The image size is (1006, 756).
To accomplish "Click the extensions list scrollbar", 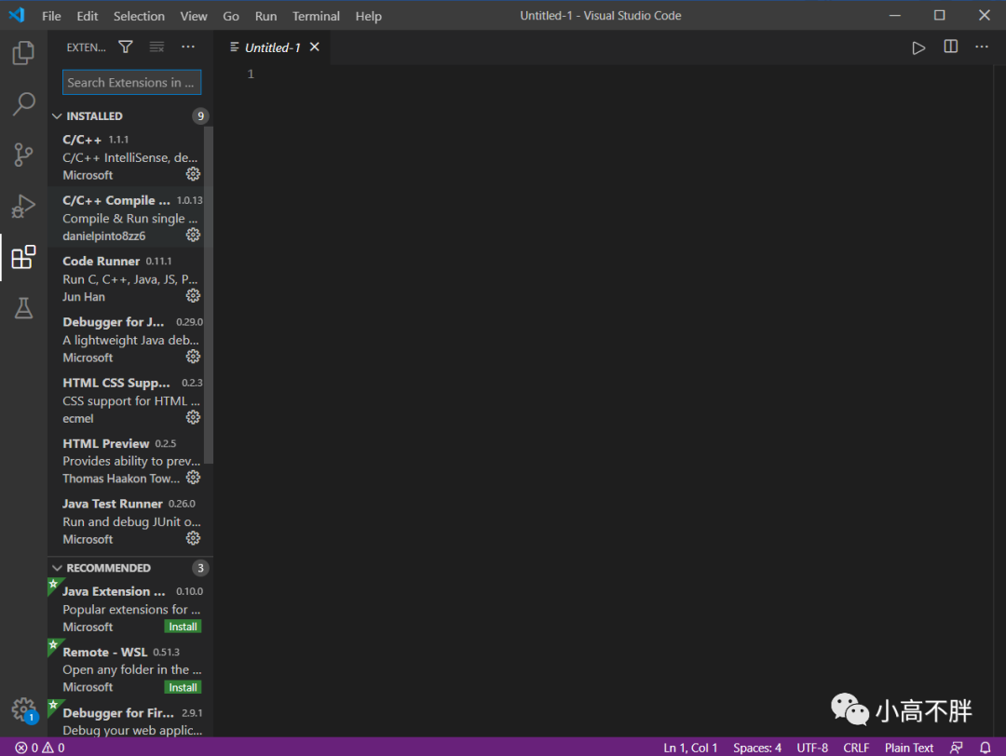I will (x=209, y=295).
